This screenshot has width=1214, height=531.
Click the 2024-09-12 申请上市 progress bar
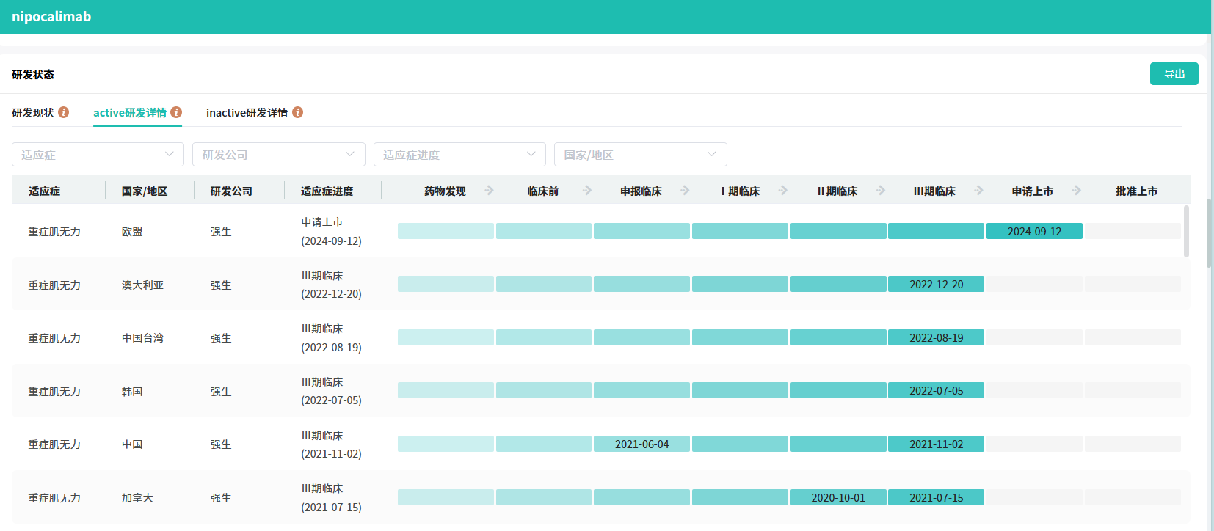coord(1034,232)
